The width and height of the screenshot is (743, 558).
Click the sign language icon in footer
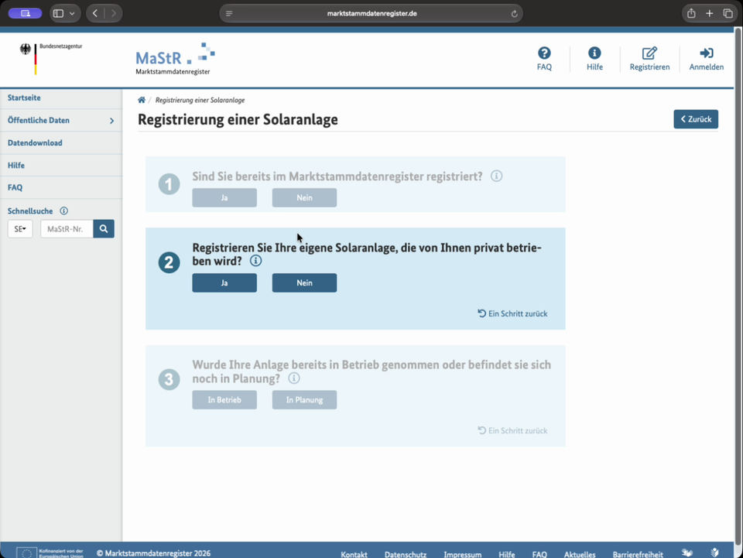[x=687, y=553]
